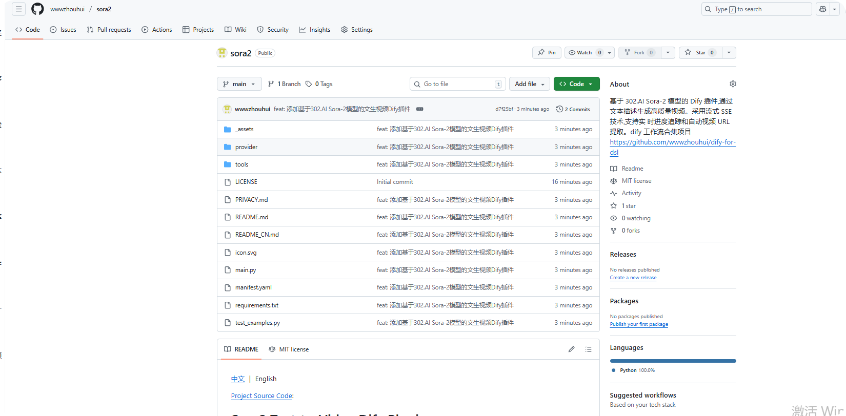Open the Watch options dropdown arrow
This screenshot has height=416, width=846.
(x=610, y=53)
